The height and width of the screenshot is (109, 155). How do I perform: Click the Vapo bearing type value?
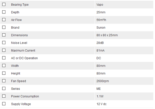point(100,5)
